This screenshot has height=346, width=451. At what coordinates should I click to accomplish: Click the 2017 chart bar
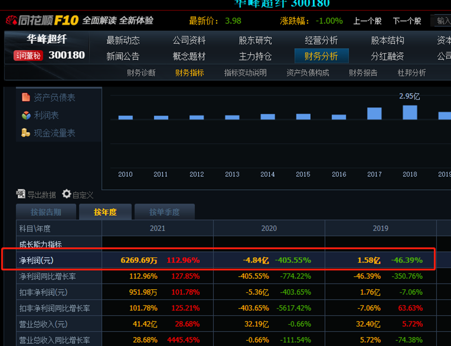[x=374, y=114]
